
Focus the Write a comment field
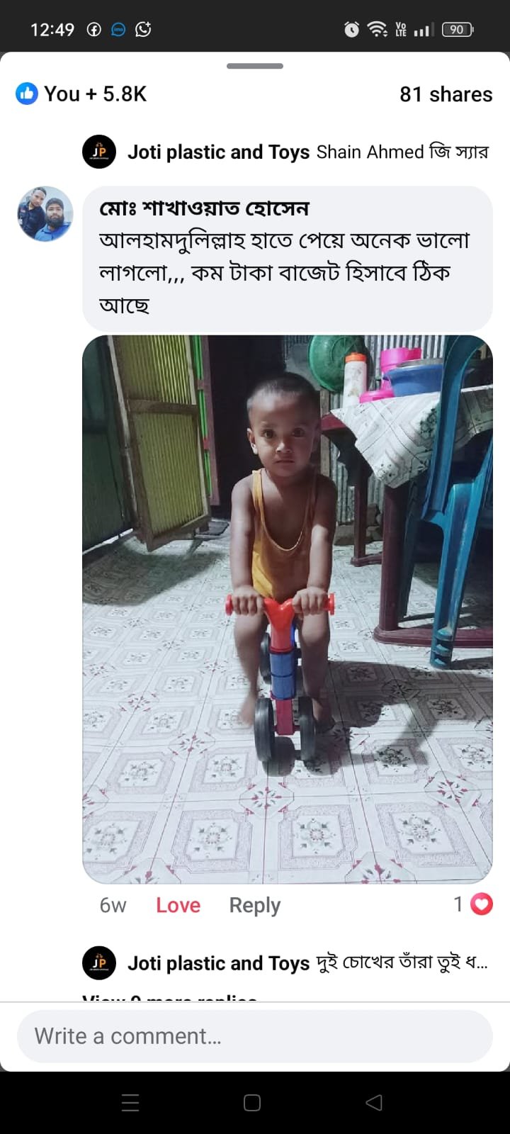[255, 1036]
